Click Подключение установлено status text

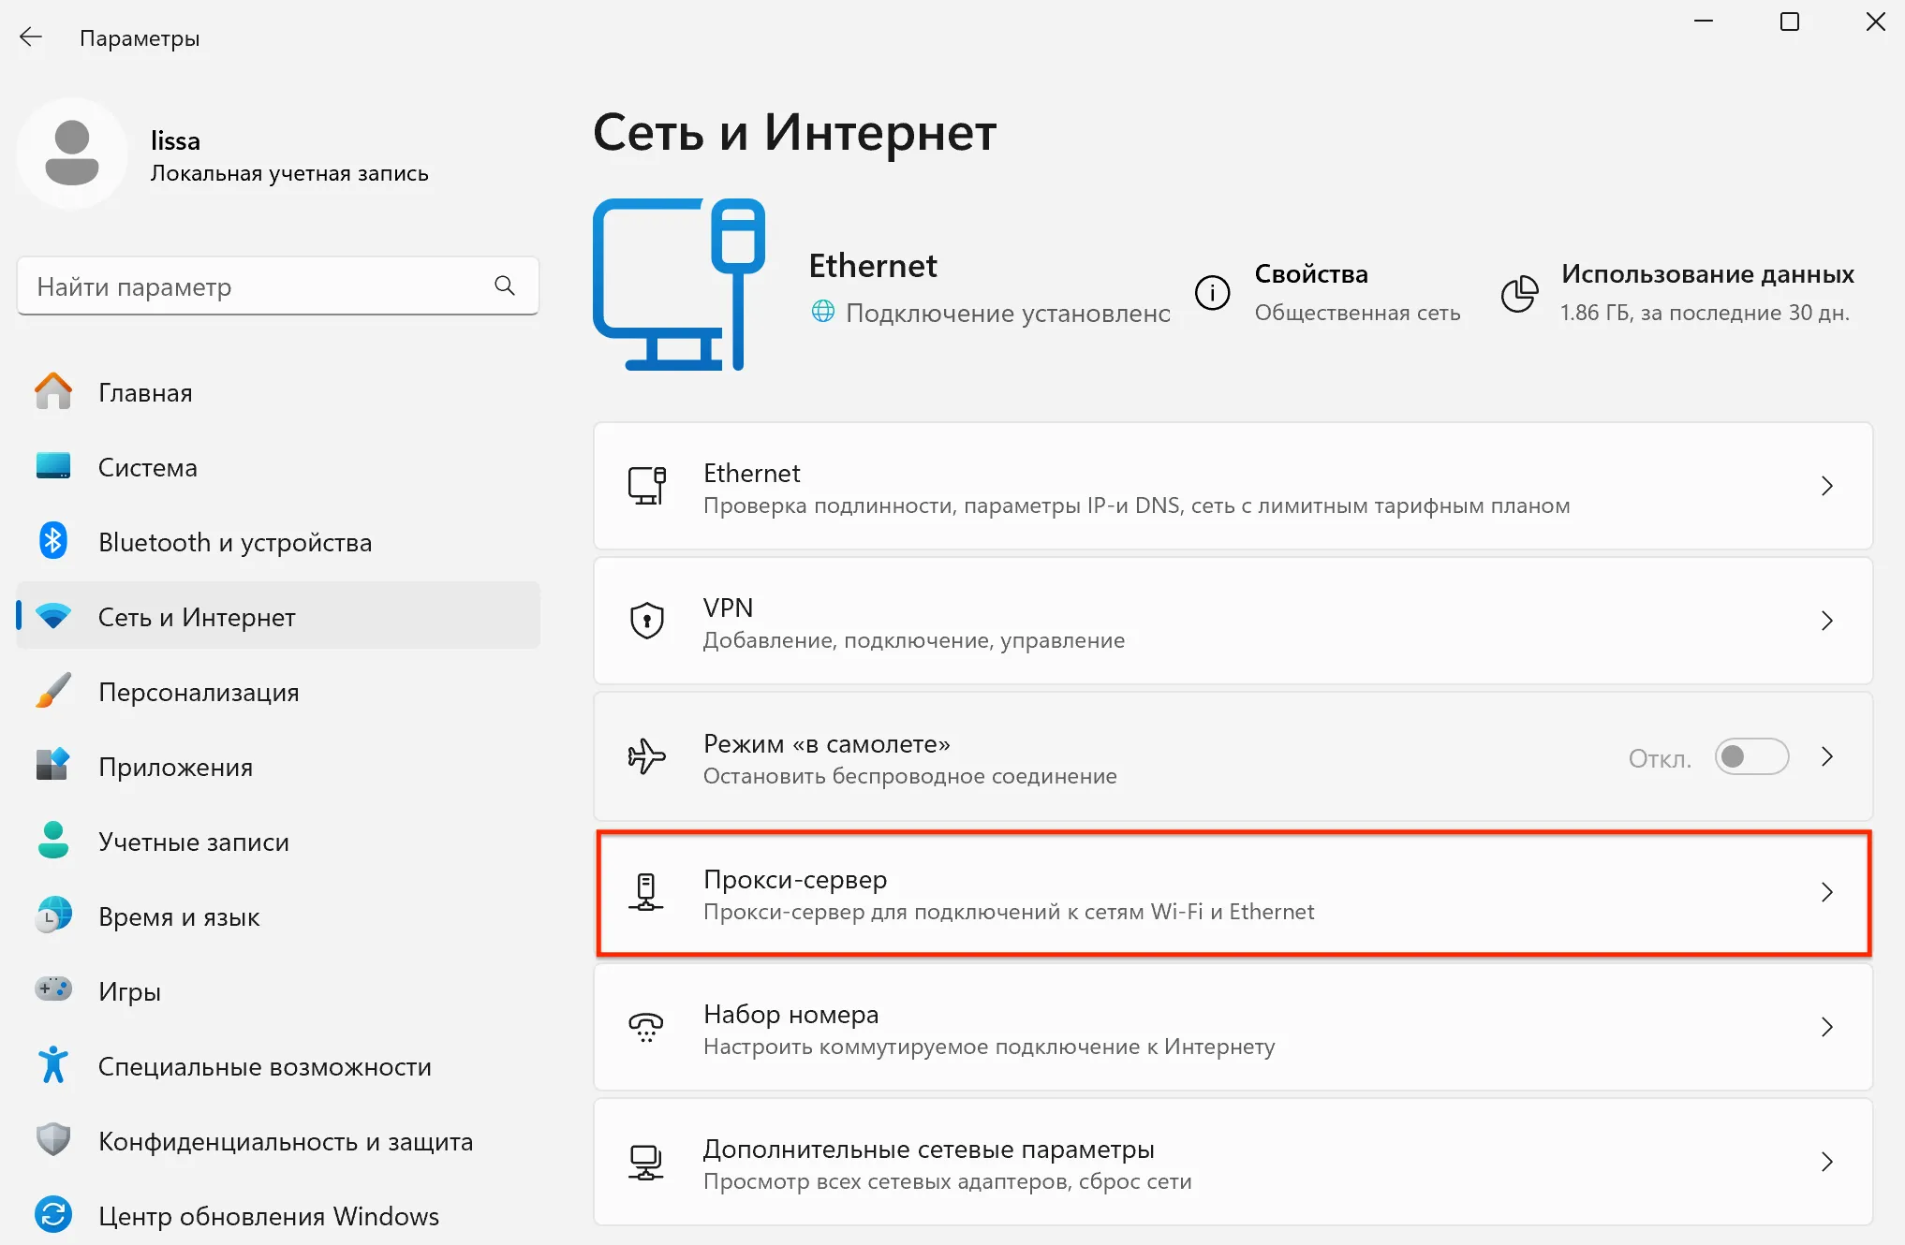[x=1008, y=313]
